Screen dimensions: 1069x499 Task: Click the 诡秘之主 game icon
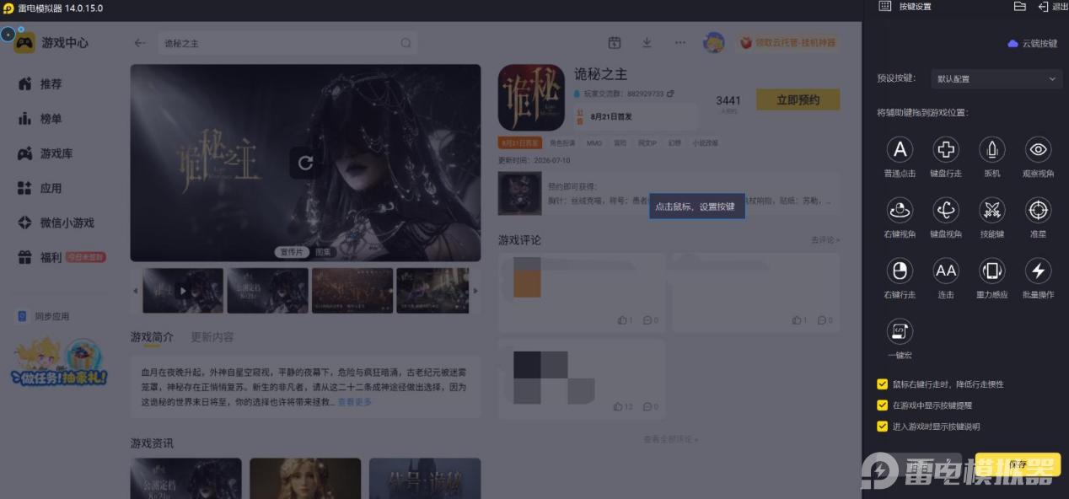point(531,98)
